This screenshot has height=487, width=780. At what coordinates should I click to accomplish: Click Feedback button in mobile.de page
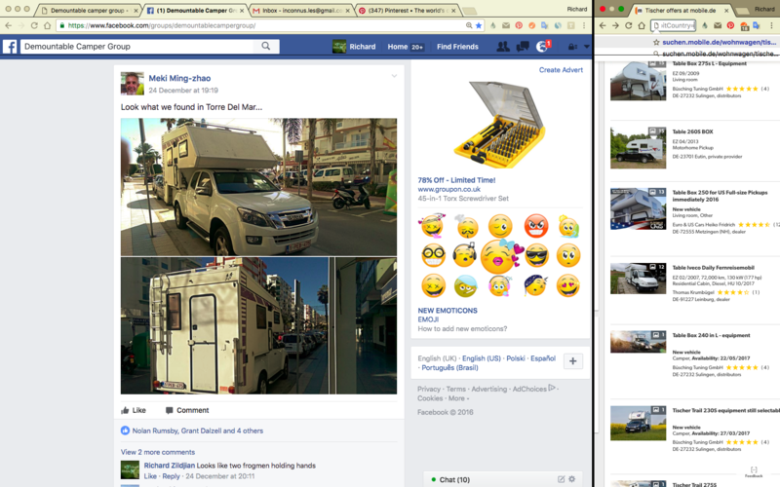(754, 472)
